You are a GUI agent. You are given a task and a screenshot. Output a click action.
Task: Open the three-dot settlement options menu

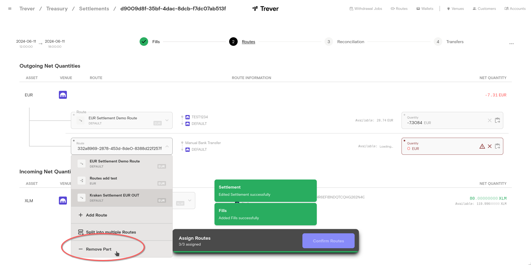511,44
